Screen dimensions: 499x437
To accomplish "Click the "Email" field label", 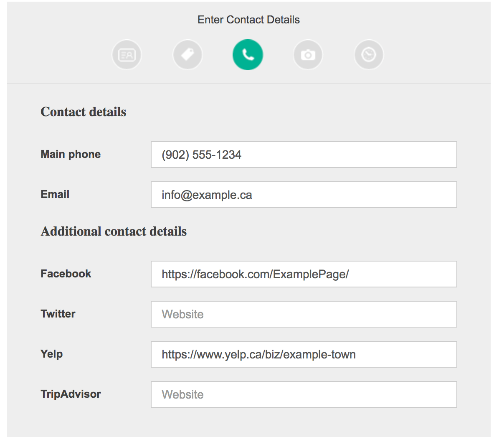I will (55, 194).
